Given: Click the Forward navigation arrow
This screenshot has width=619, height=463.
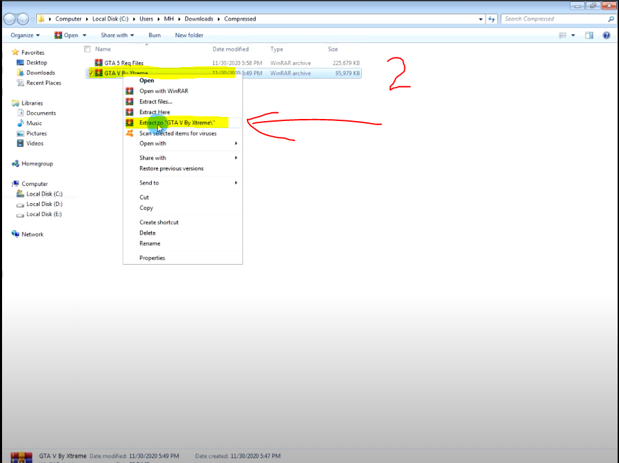Looking at the screenshot, I should click(x=23, y=18).
